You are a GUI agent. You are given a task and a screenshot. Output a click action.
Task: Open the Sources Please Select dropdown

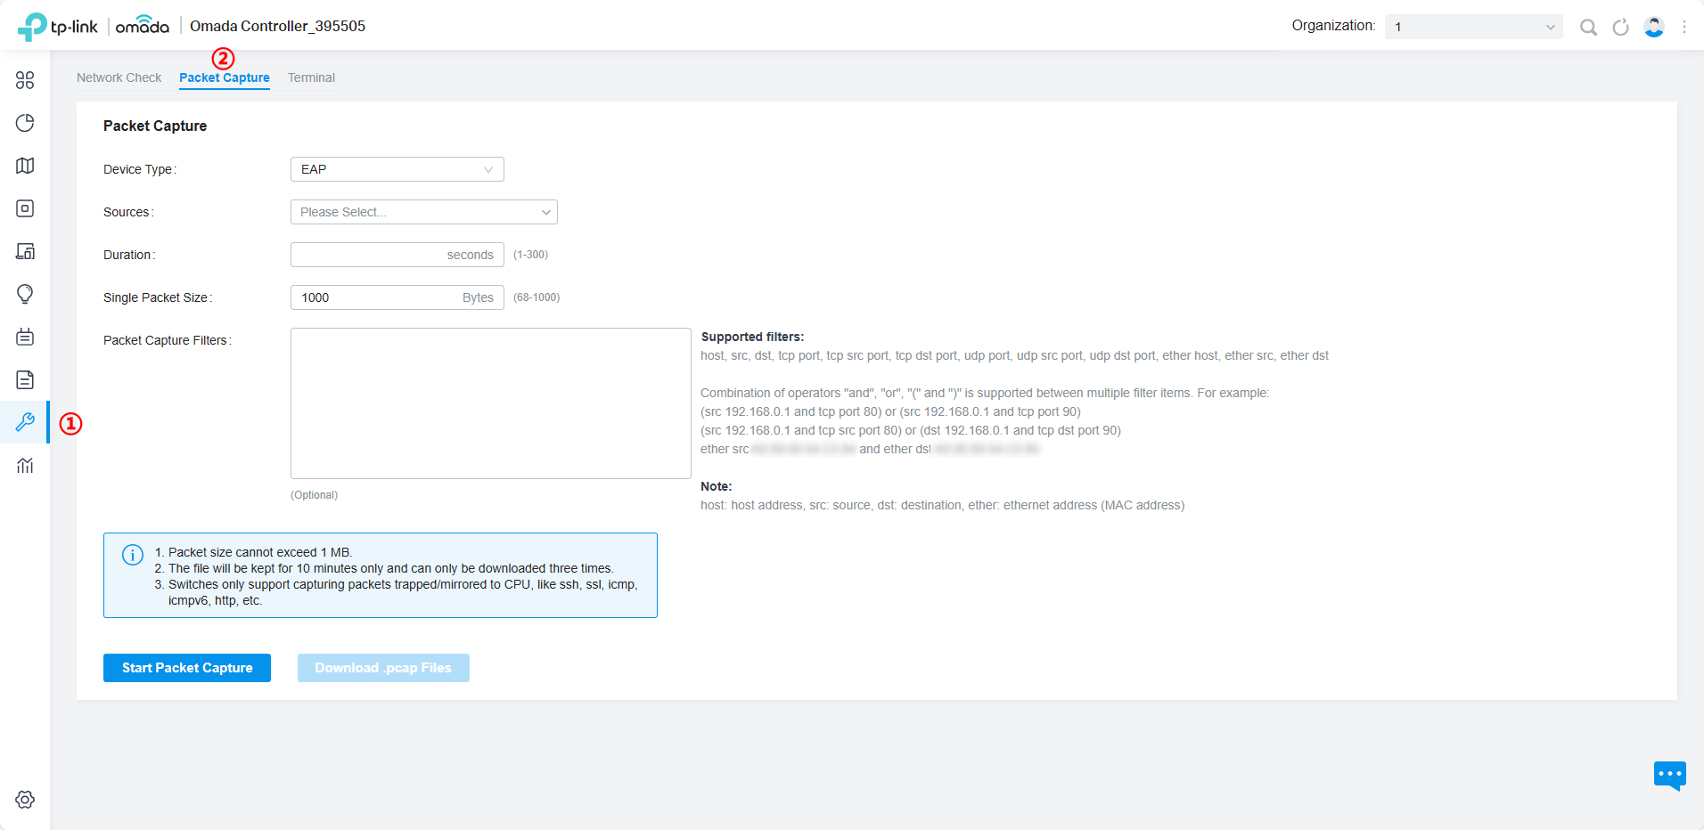pyautogui.click(x=423, y=211)
